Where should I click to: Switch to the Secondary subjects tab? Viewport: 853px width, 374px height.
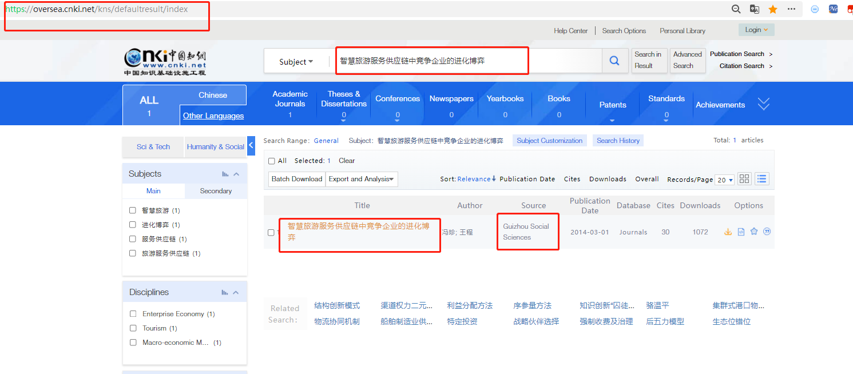pyautogui.click(x=216, y=191)
